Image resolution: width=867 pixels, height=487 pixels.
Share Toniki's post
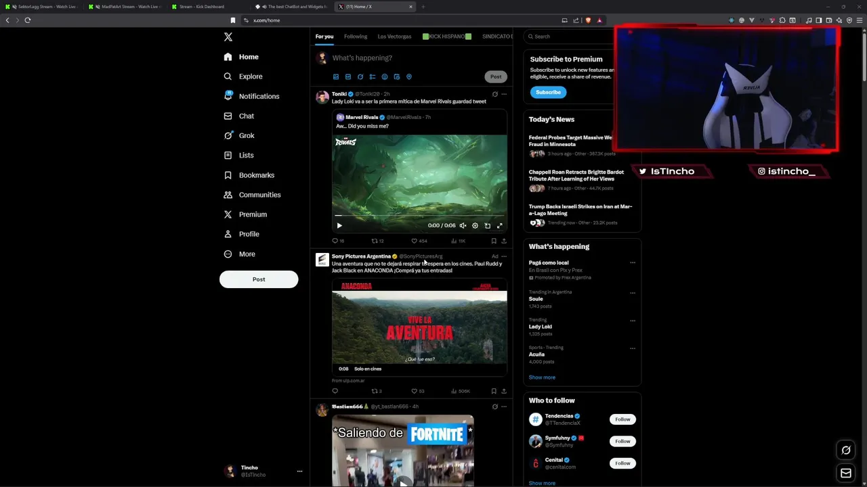[504, 241]
